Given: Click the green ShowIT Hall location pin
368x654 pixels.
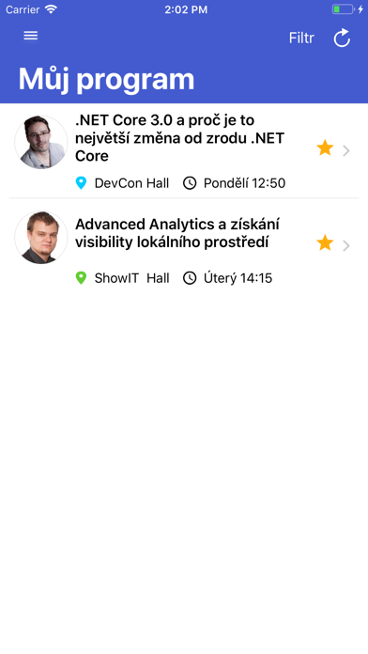Looking at the screenshot, I should tap(81, 278).
